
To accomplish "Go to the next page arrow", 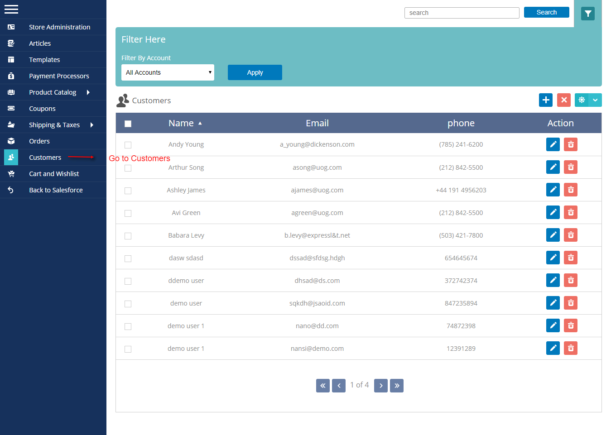I will coord(381,386).
